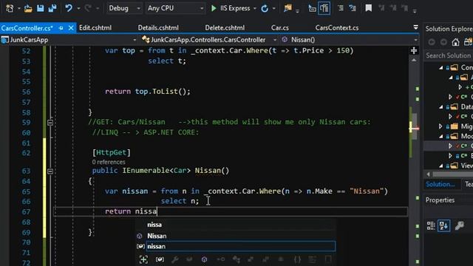The width and height of the screenshot is (473, 266).
Task: Click the IntelliSense methods filter cube icon
Action: point(204,259)
